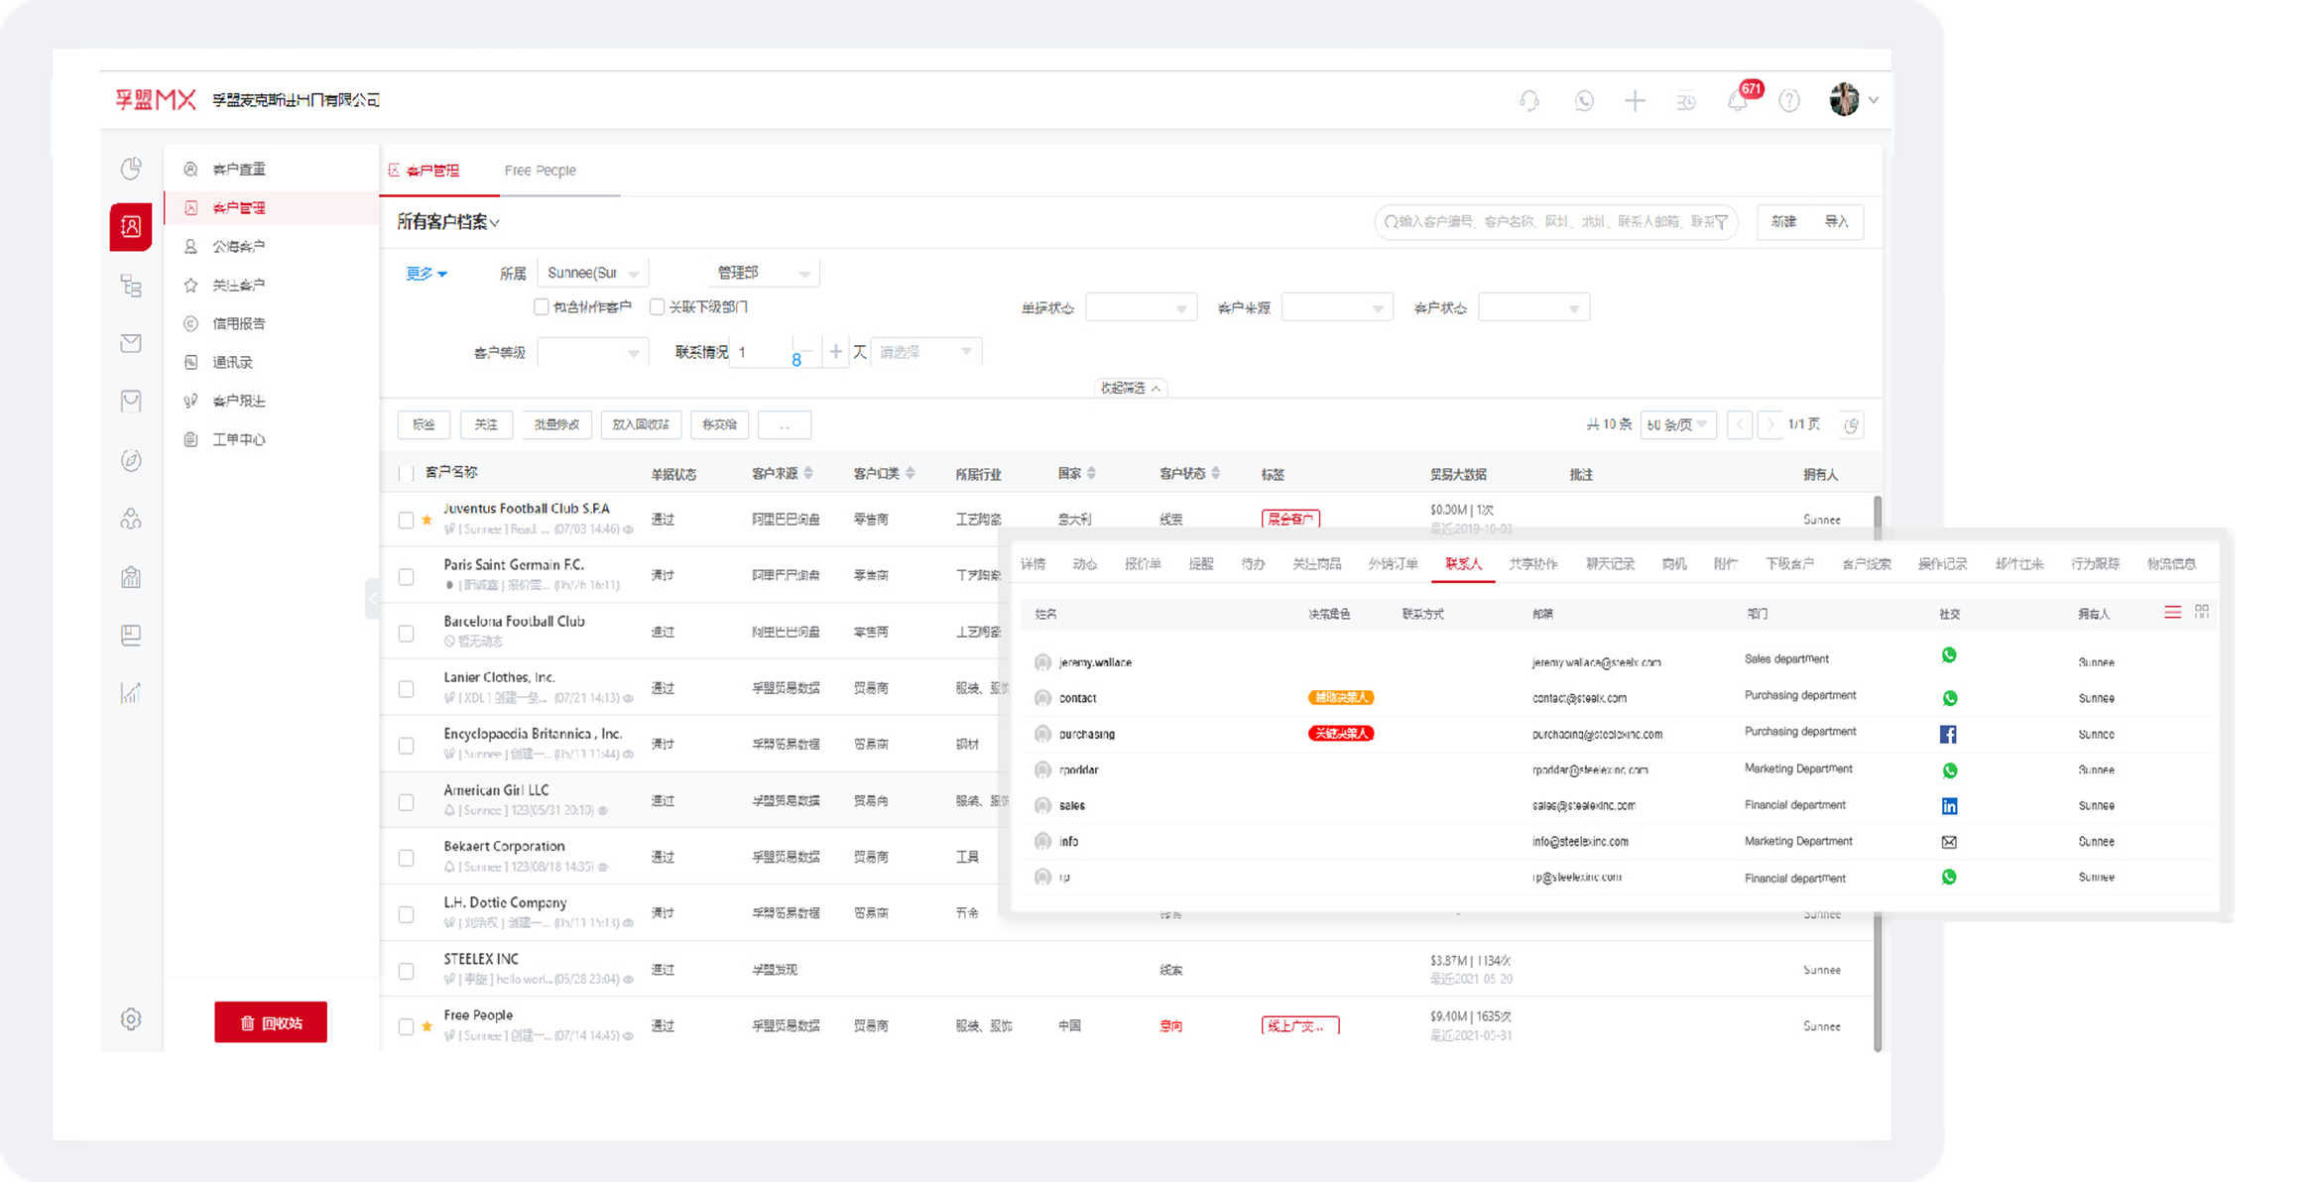Screen dimensions: 2317x1182
Task: Click the WhatsApp icon in the top bar
Action: click(x=1584, y=100)
